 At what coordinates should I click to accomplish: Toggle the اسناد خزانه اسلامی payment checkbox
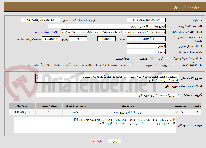click(x=131, y=64)
